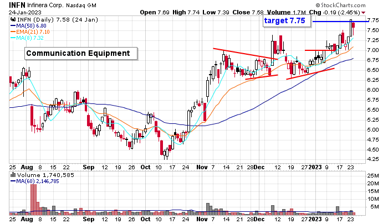Click the 25M volume axis label
Viewport: 388px width, 224px height.
[x=373, y=176]
